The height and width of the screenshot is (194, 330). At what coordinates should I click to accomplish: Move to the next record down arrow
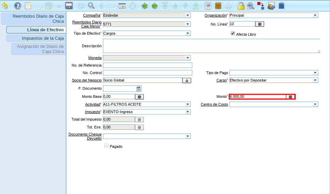click(185, 6)
